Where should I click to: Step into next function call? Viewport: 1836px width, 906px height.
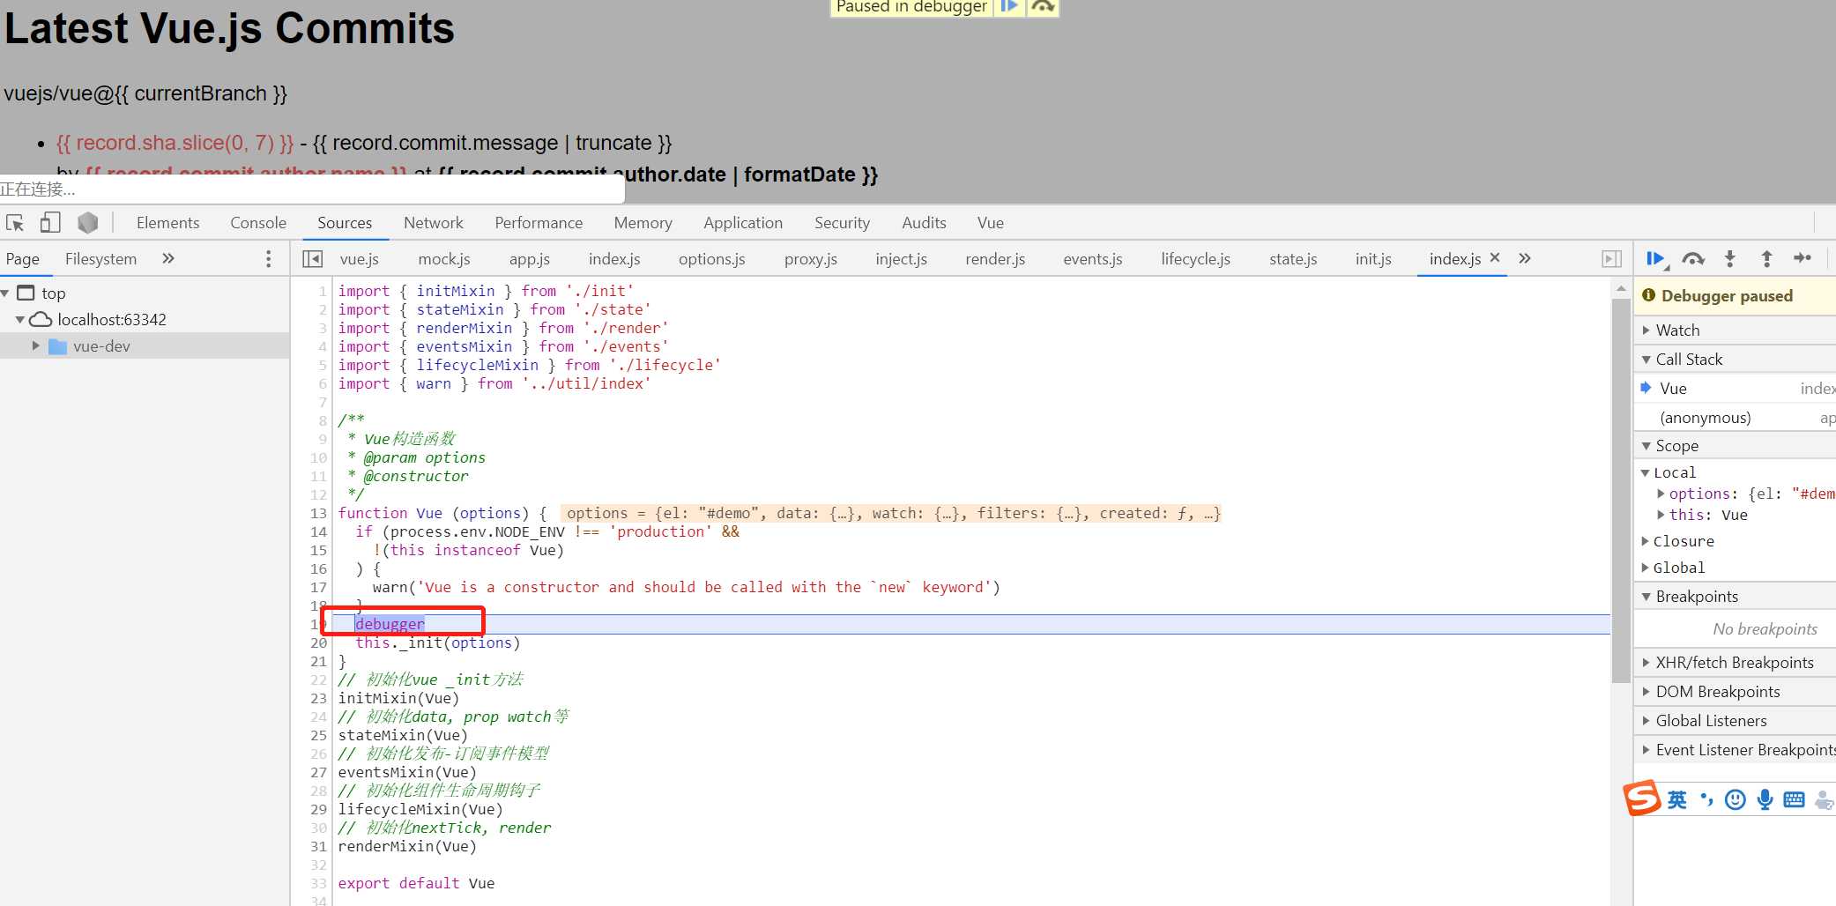(x=1729, y=258)
